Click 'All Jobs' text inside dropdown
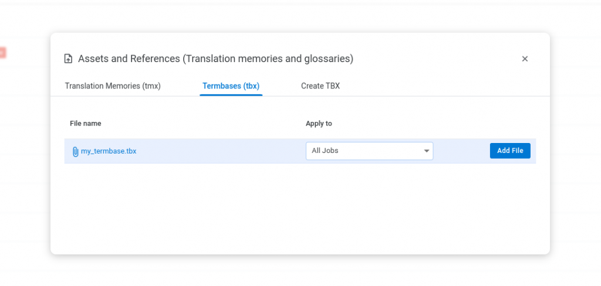 [x=325, y=151]
